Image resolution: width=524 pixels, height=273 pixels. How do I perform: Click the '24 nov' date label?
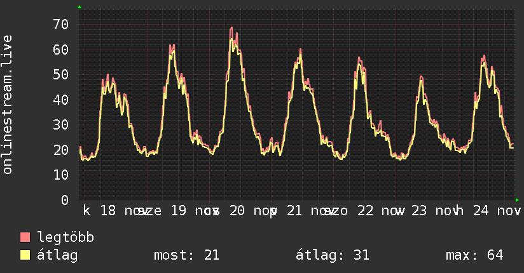(497, 211)
